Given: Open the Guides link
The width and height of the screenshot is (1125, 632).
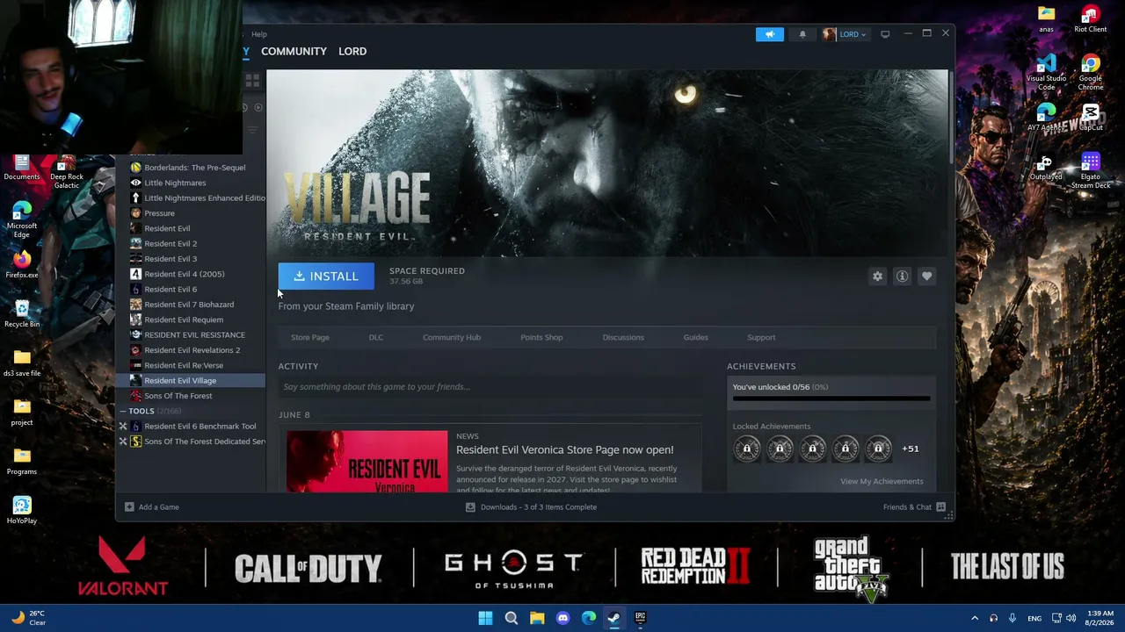Looking at the screenshot, I should [695, 337].
